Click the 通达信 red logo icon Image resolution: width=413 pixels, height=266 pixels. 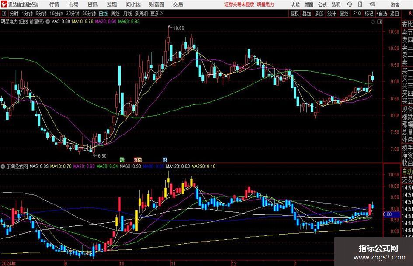(x=4, y=4)
